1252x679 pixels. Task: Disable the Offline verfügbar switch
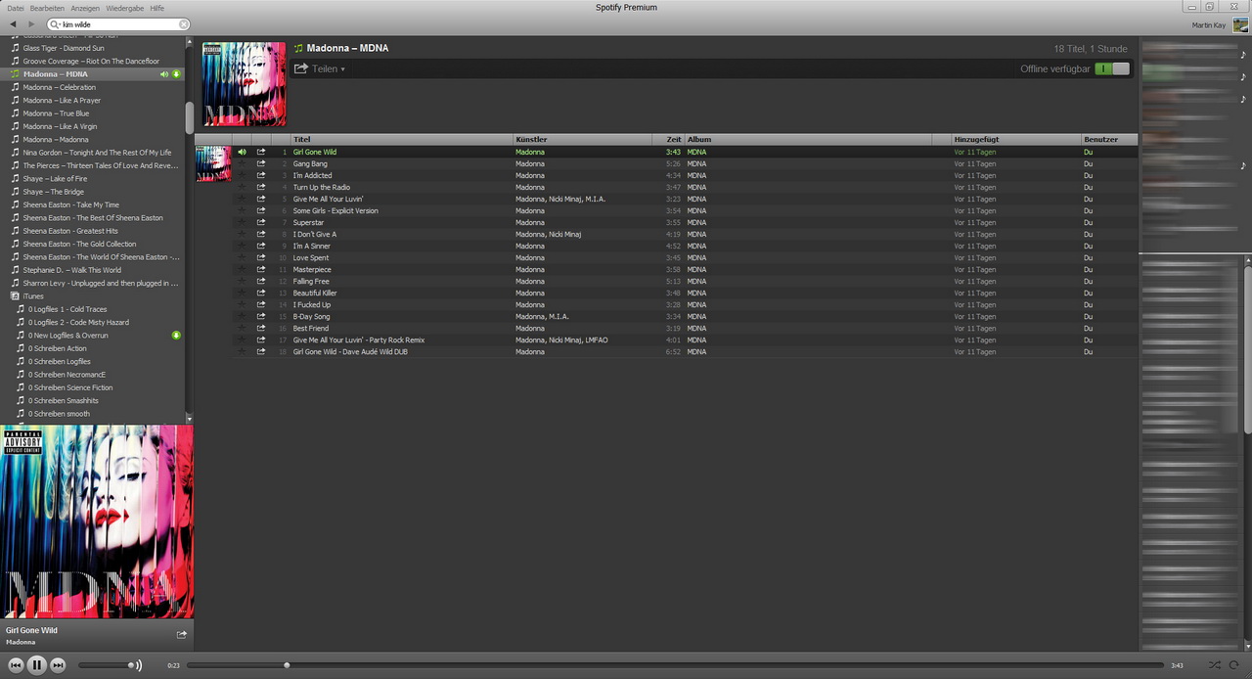(x=1112, y=69)
